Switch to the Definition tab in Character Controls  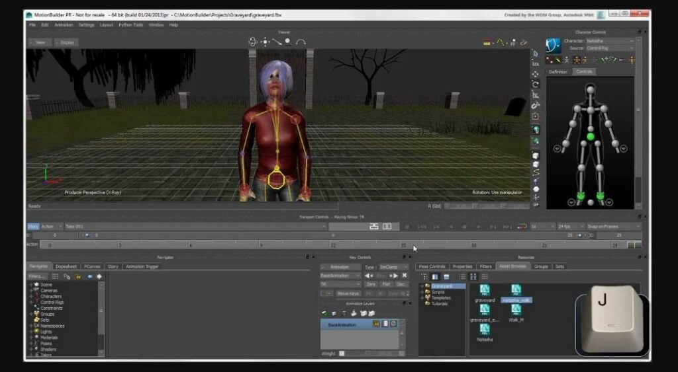[557, 72]
